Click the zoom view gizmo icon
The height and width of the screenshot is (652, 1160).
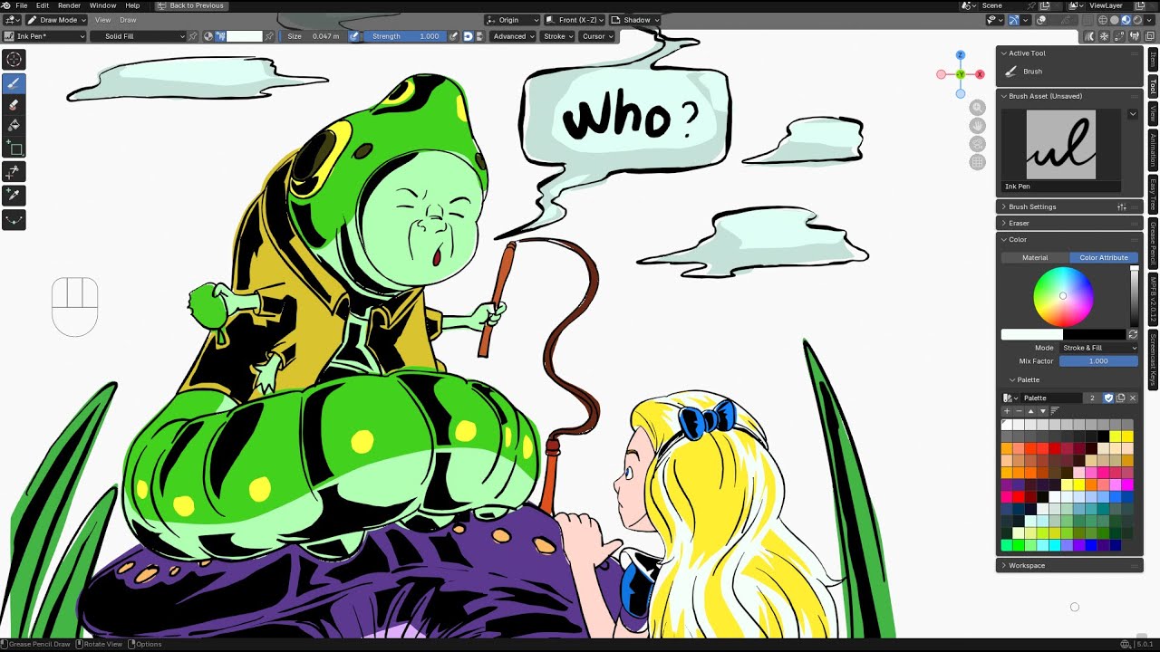pos(977,108)
